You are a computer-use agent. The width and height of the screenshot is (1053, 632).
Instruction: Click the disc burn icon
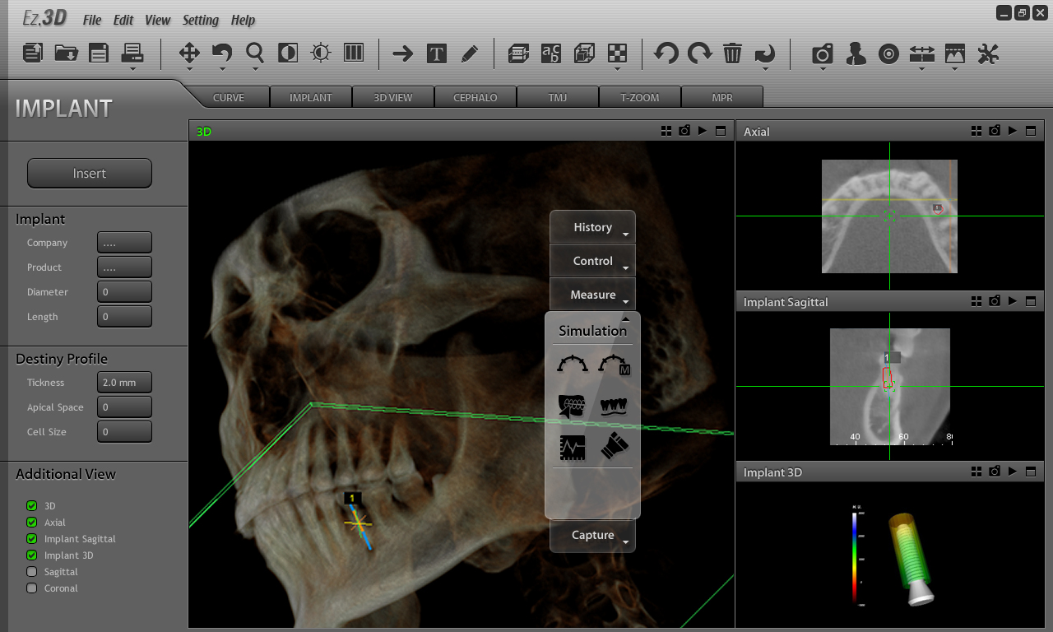click(x=888, y=54)
